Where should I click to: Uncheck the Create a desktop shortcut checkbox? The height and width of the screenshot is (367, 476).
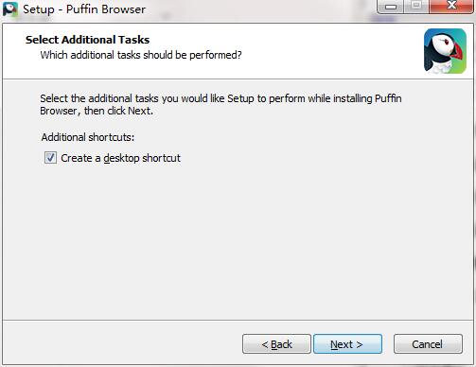point(50,158)
